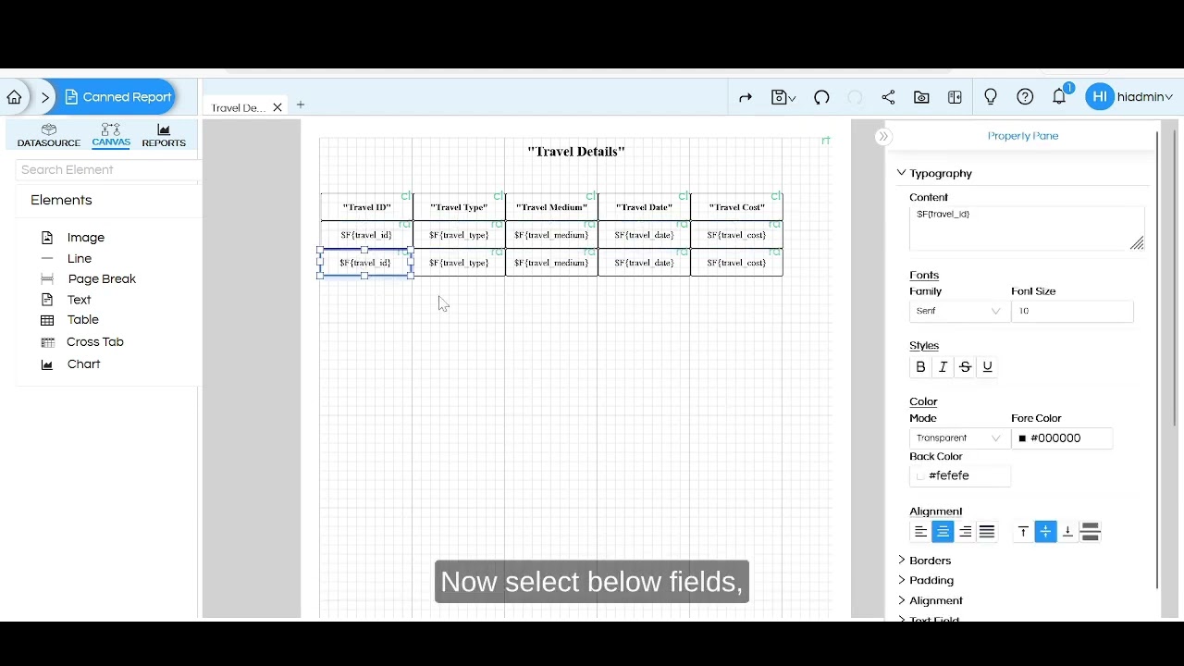This screenshot has height=666, width=1184.
Task: Switch to the REPORTS tab
Action: [164, 135]
